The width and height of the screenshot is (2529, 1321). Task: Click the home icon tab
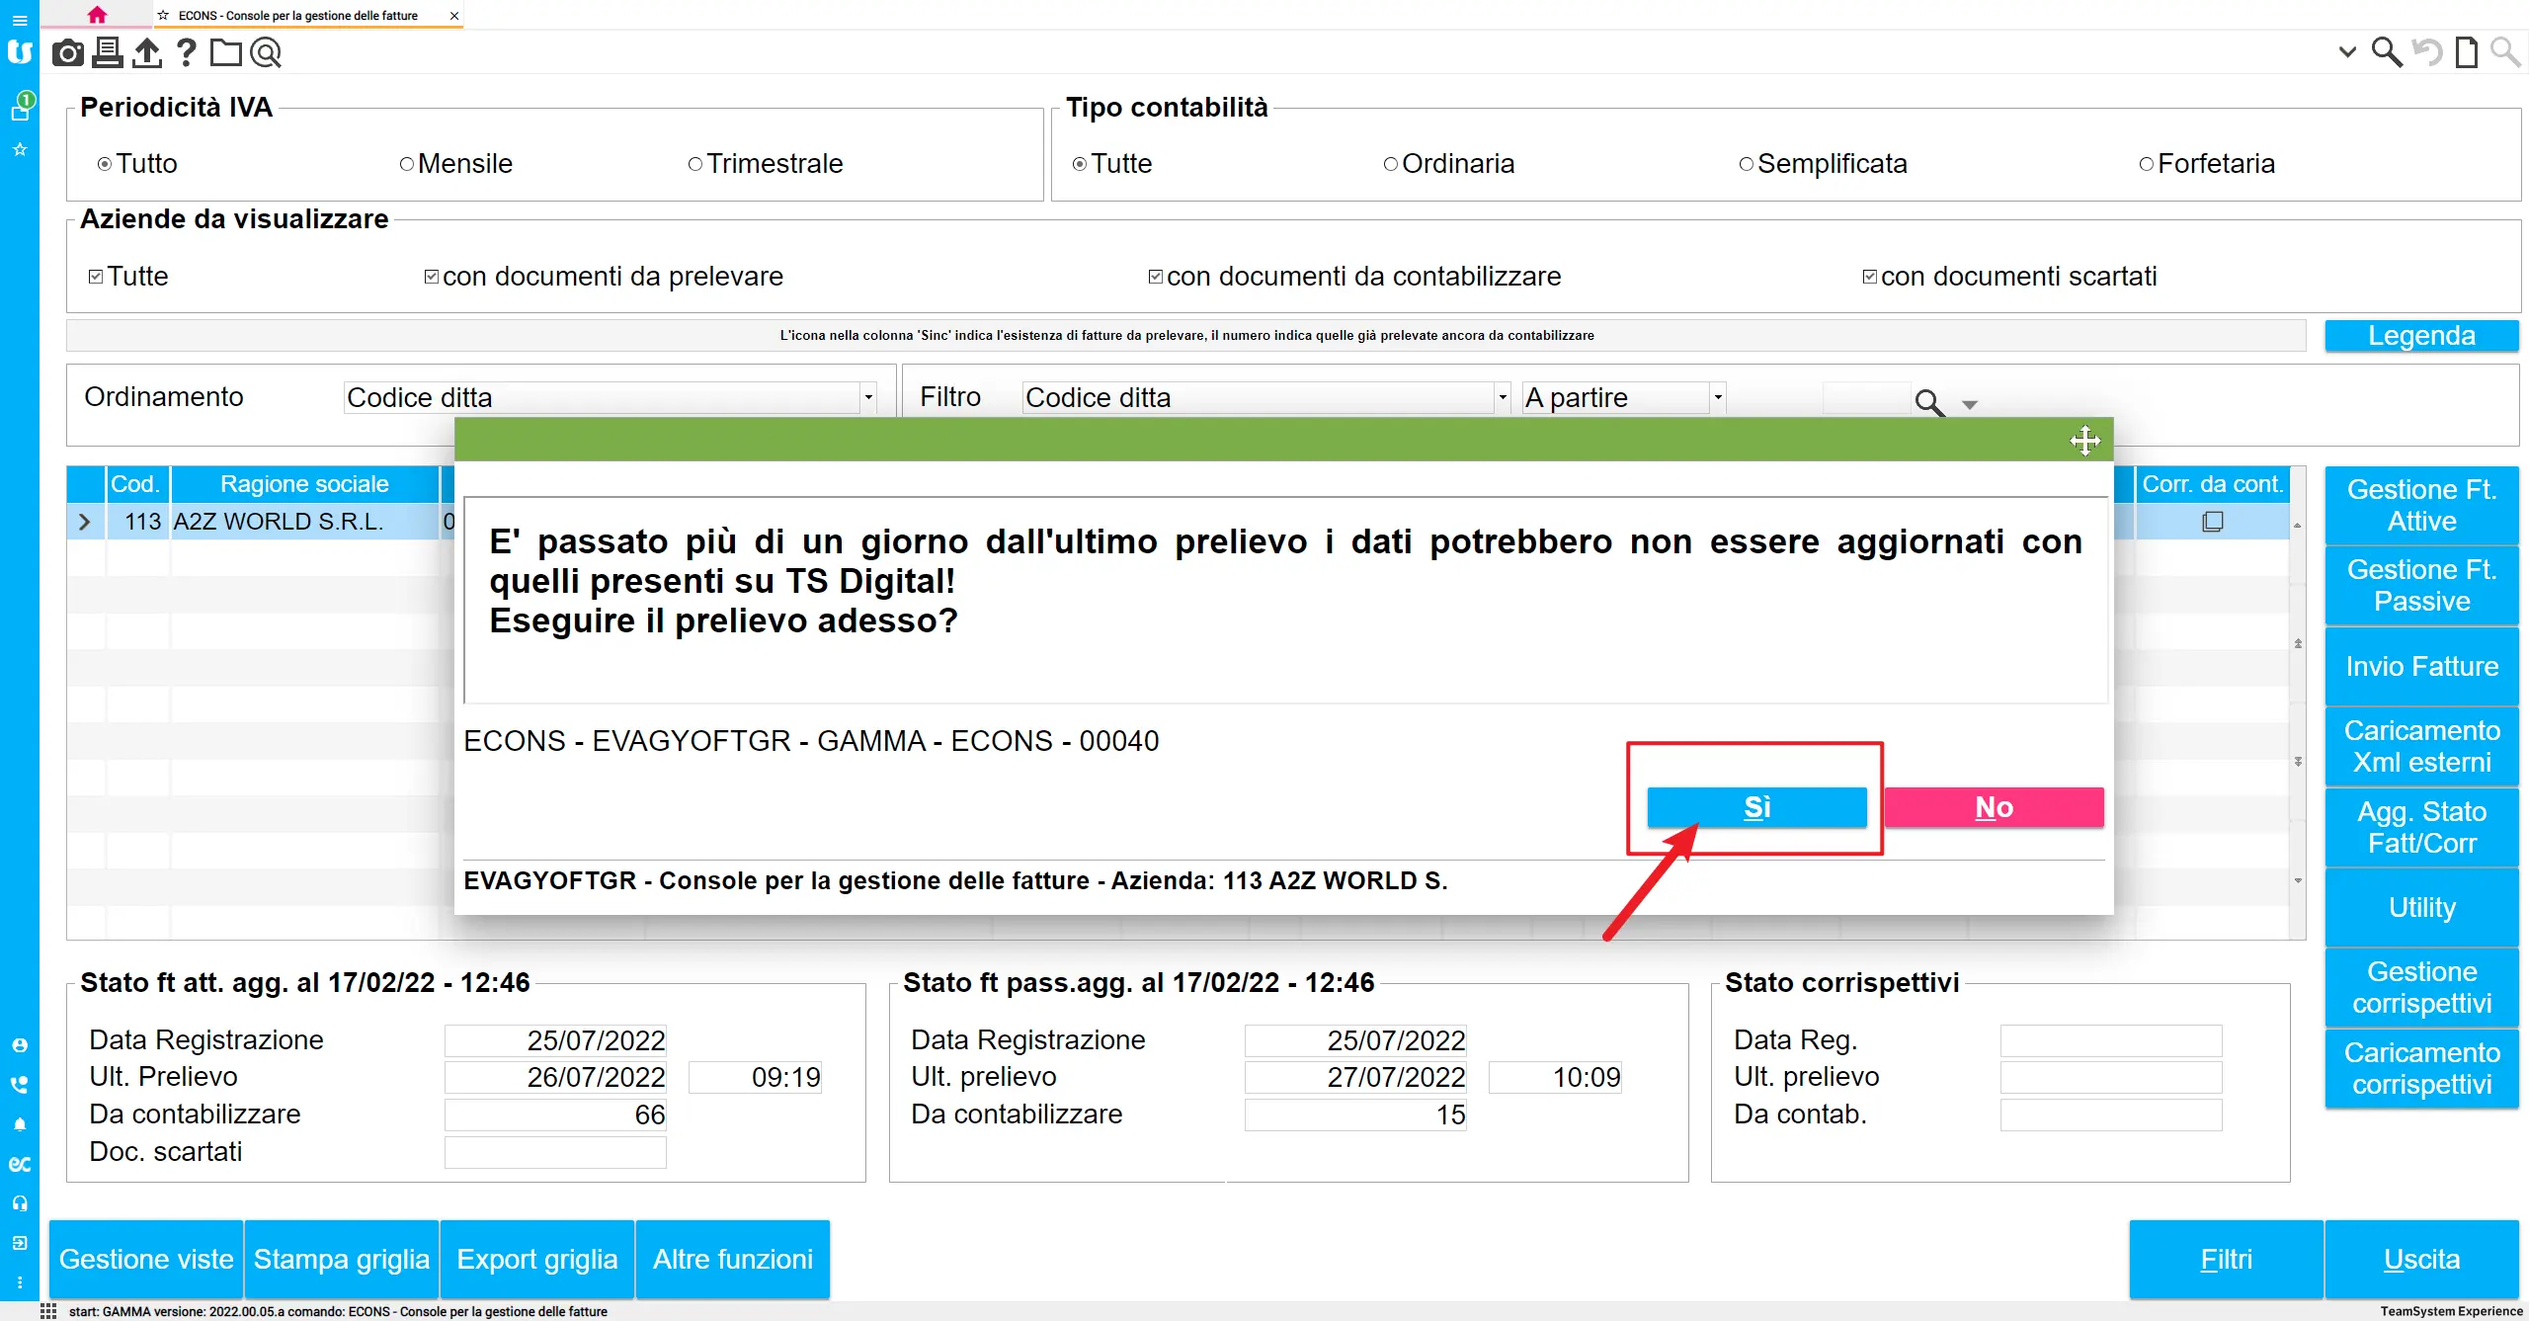click(97, 15)
